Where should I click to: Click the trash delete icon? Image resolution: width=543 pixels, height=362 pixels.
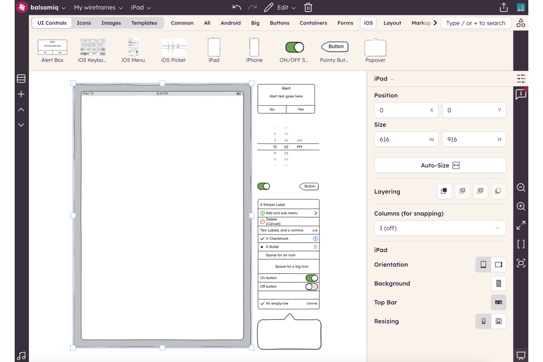[x=308, y=7]
